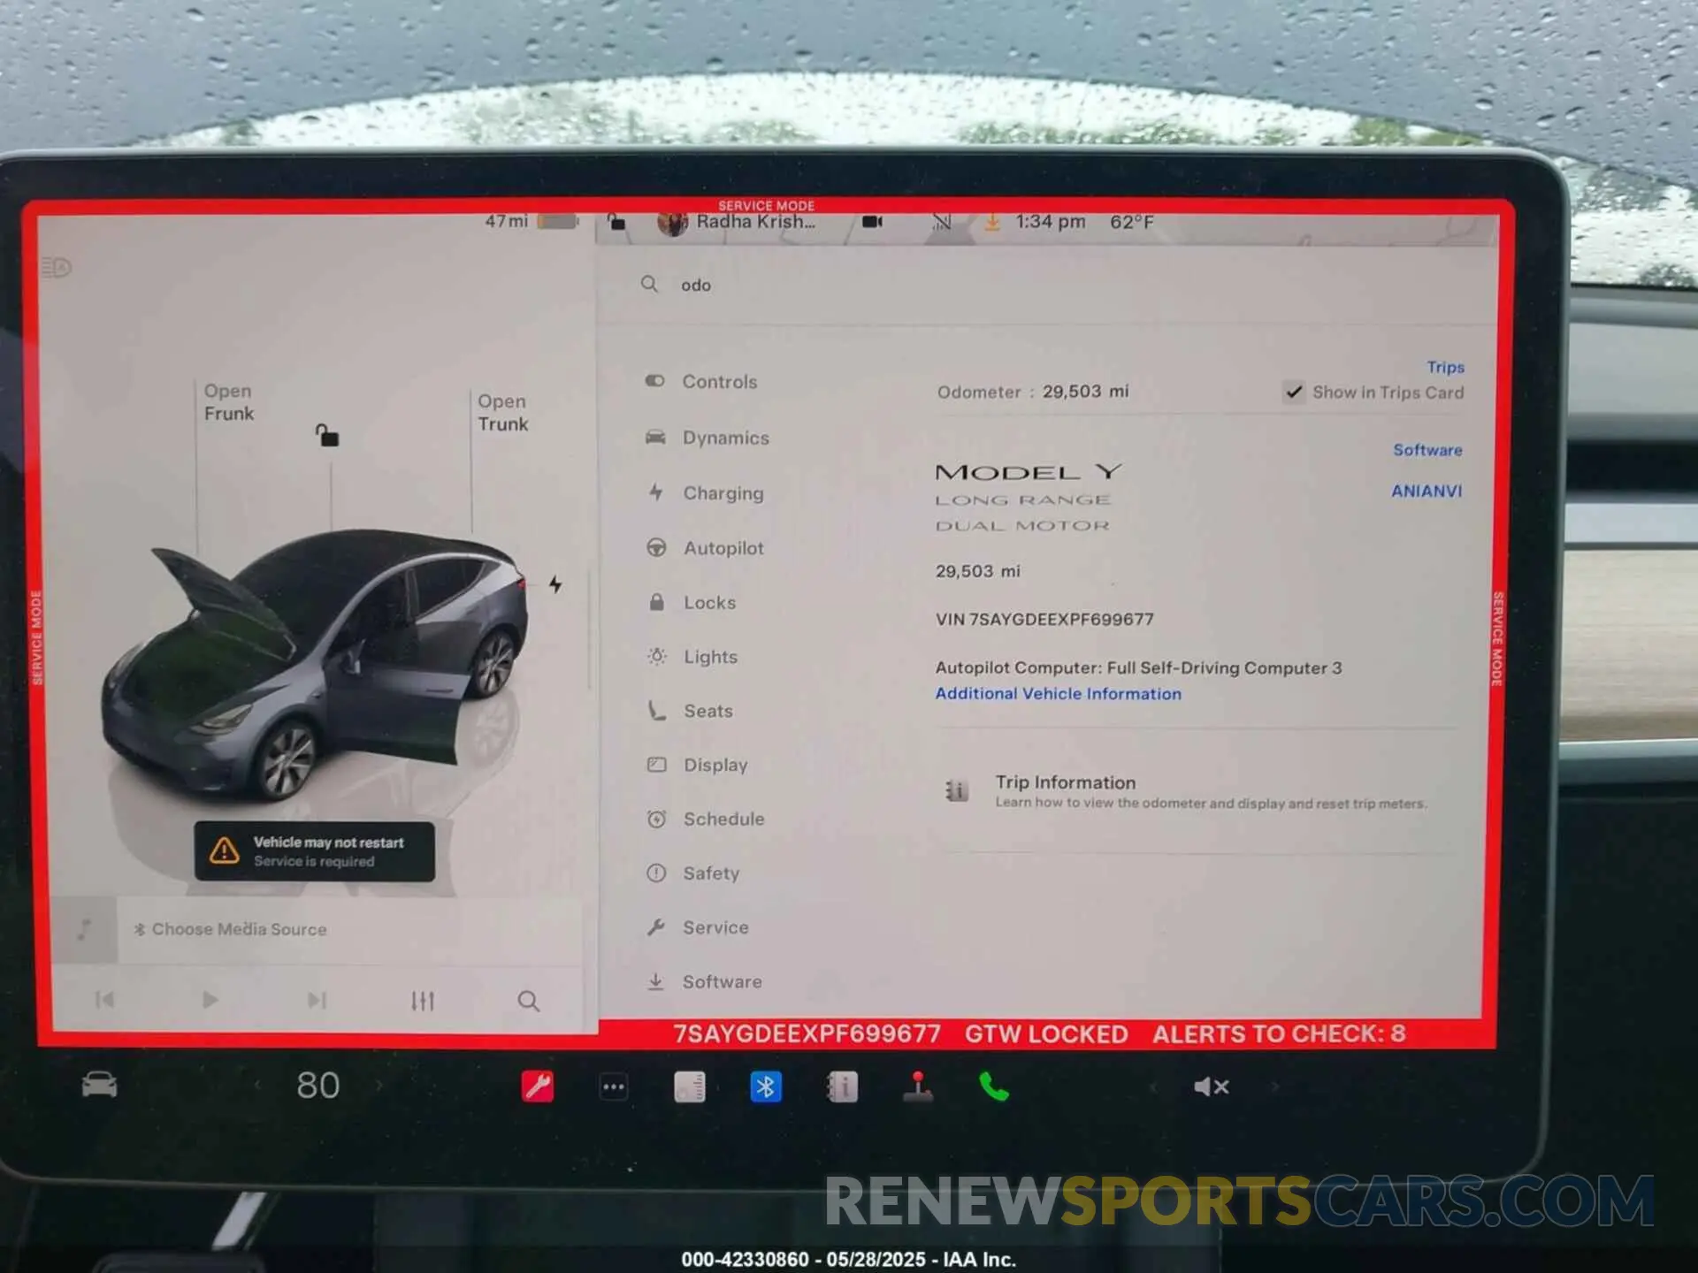
Task: Open the Lights settings menu
Action: 692,657
